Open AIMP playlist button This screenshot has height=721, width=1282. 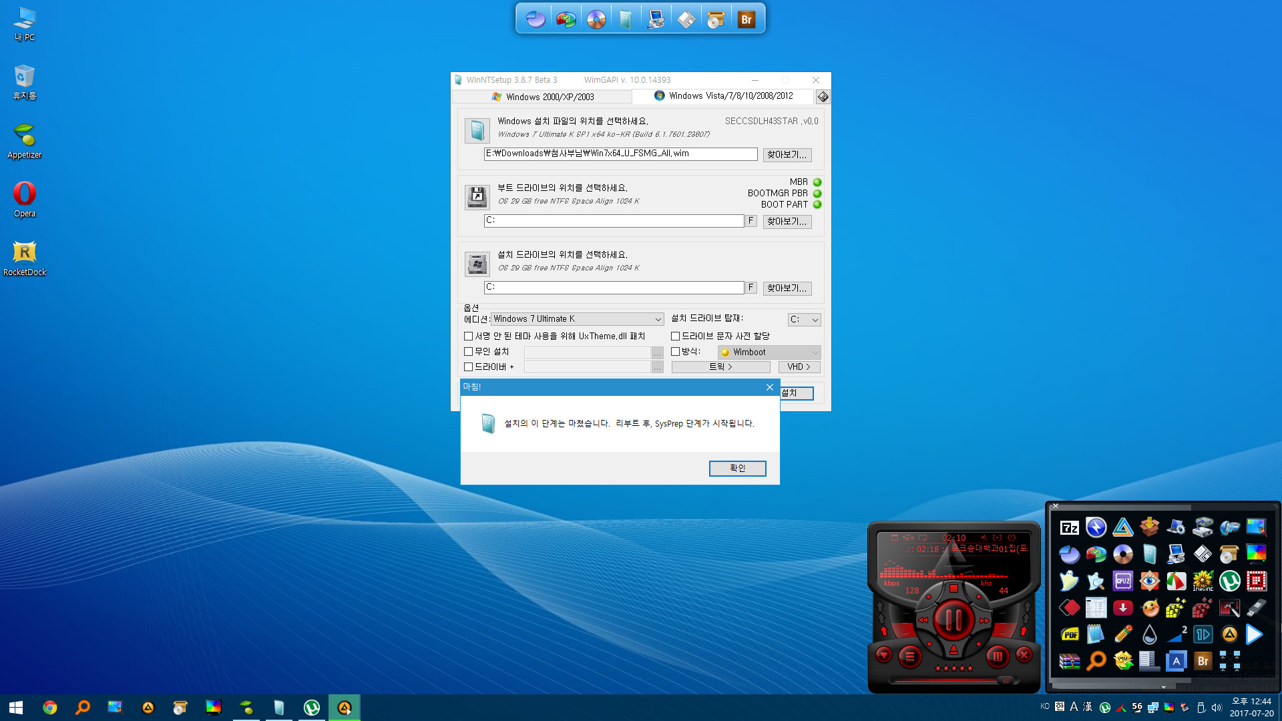(909, 657)
